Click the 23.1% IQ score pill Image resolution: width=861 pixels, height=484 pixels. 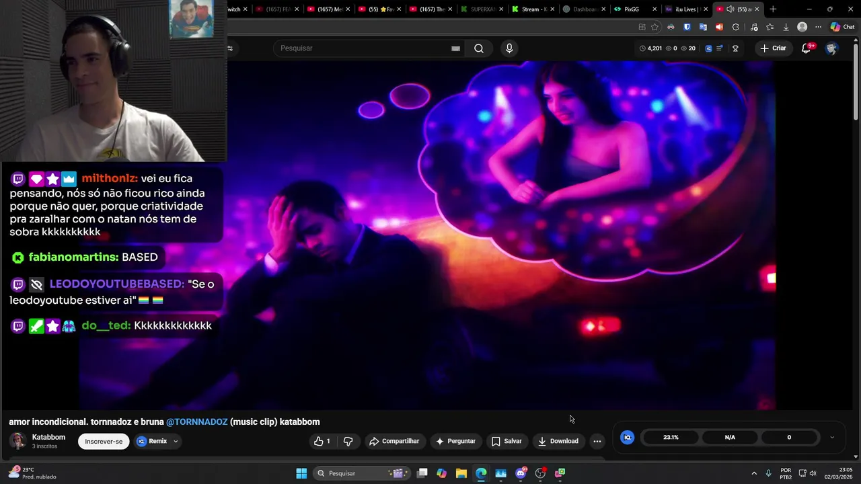tap(671, 438)
